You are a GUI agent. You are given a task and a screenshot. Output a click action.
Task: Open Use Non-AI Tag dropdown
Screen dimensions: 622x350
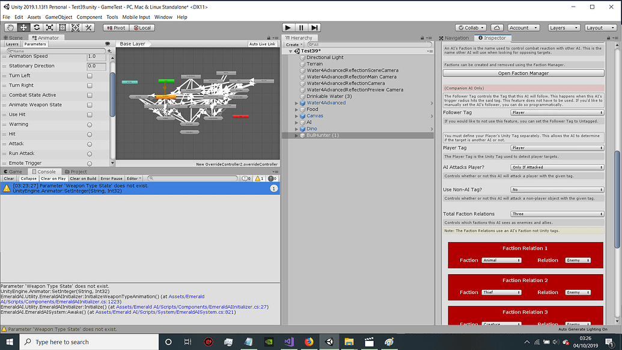pyautogui.click(x=557, y=189)
